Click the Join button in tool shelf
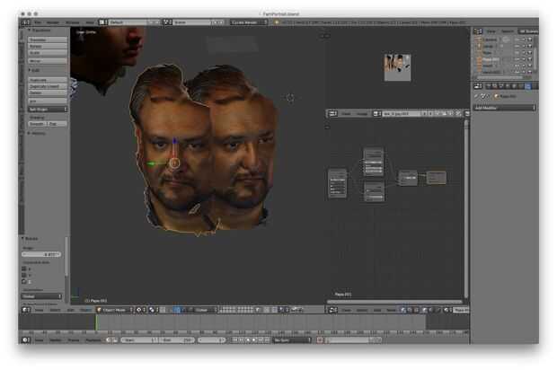 [x=48, y=101]
